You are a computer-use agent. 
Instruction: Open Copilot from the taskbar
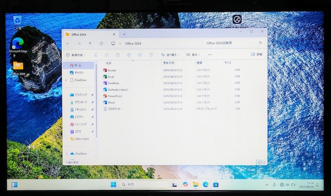click(185, 185)
